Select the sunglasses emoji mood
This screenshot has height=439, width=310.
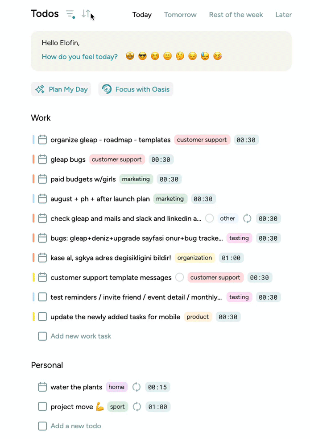[142, 56]
